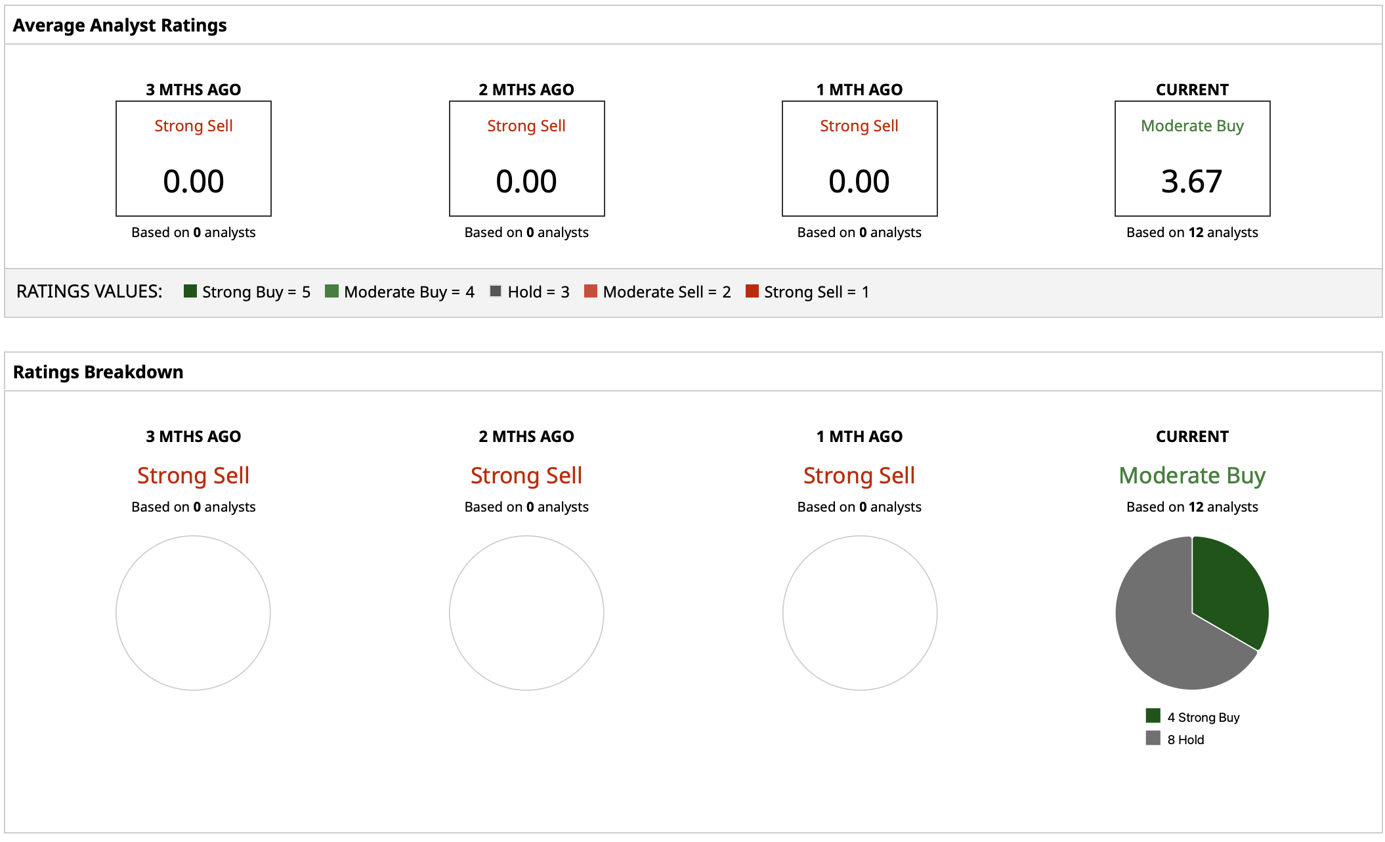
Task: Click the 'Strong Buy = 5' legend text
Action: click(x=256, y=292)
